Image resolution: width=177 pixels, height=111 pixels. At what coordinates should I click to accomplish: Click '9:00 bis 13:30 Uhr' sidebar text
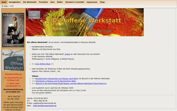[13, 110]
